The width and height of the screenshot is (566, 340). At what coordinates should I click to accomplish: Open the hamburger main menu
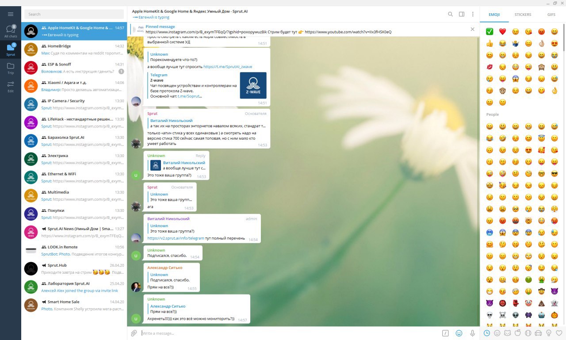[x=11, y=14]
